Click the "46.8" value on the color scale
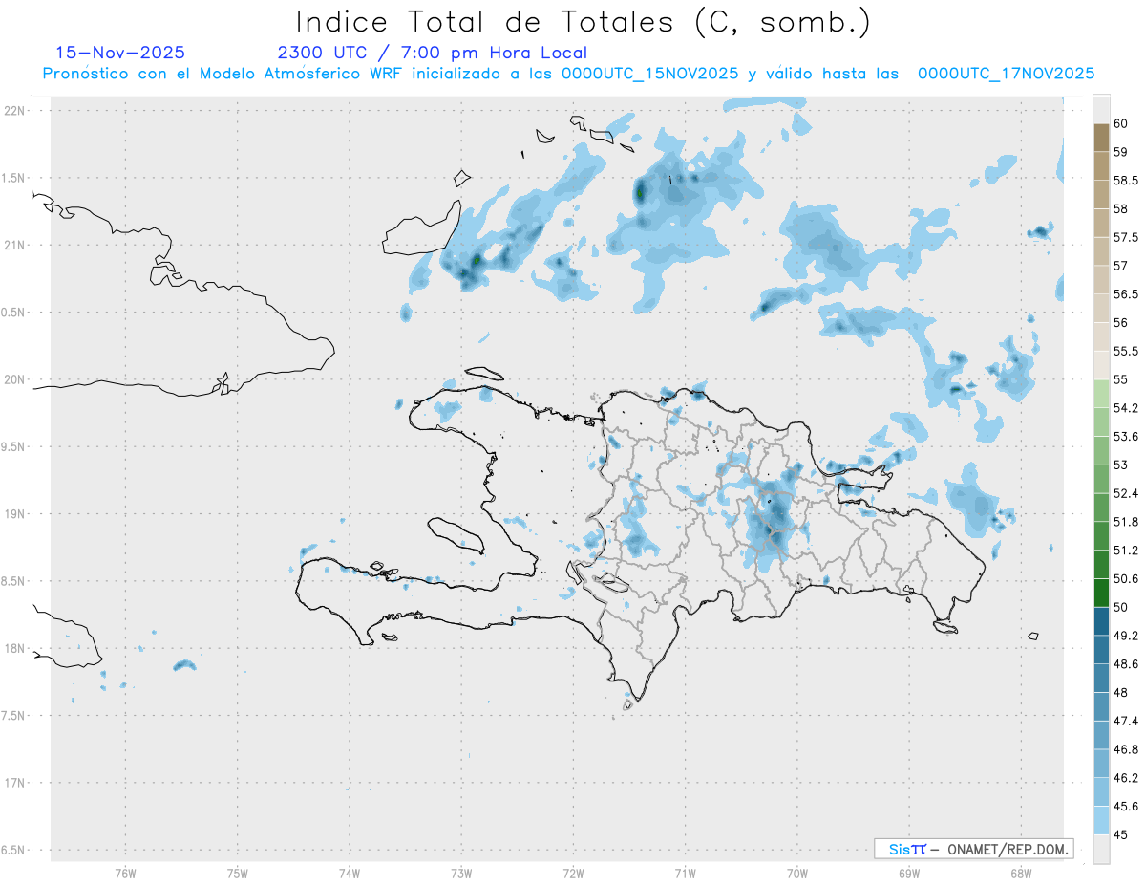This screenshot has width=1146, height=886. [1125, 749]
